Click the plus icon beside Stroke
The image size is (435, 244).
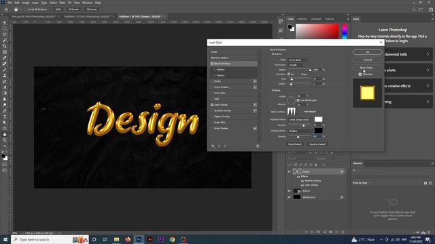255,81
